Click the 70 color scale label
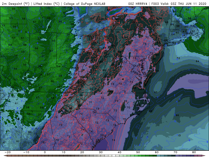This screenshot has width=209, height=157. 175,152
